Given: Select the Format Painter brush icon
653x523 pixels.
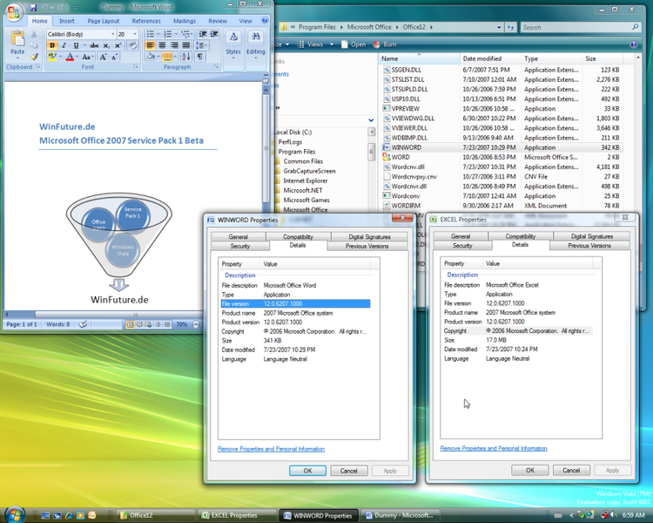Looking at the screenshot, I should (x=35, y=57).
